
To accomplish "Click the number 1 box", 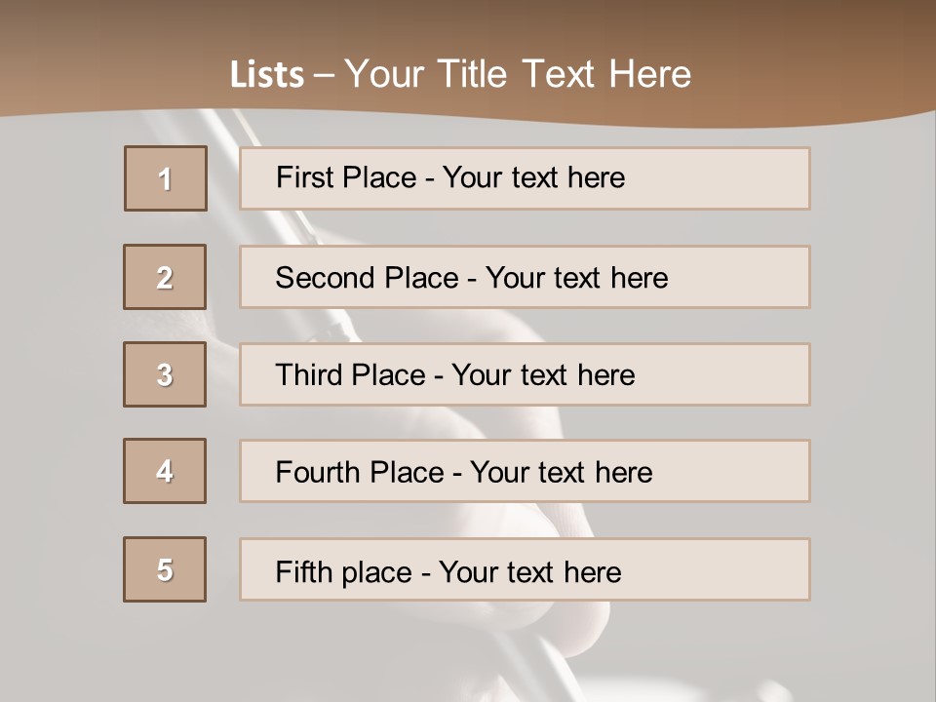I will click(x=165, y=178).
